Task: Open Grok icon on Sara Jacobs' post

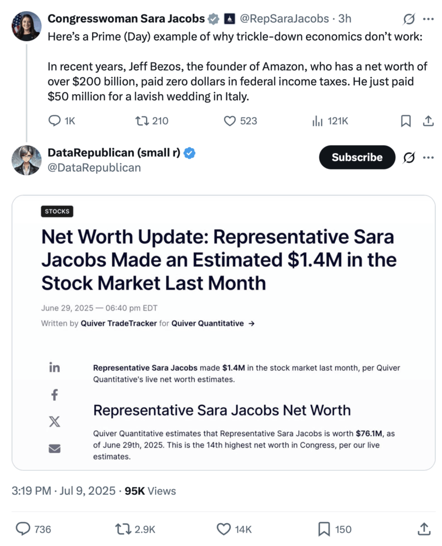Action: pos(409,19)
